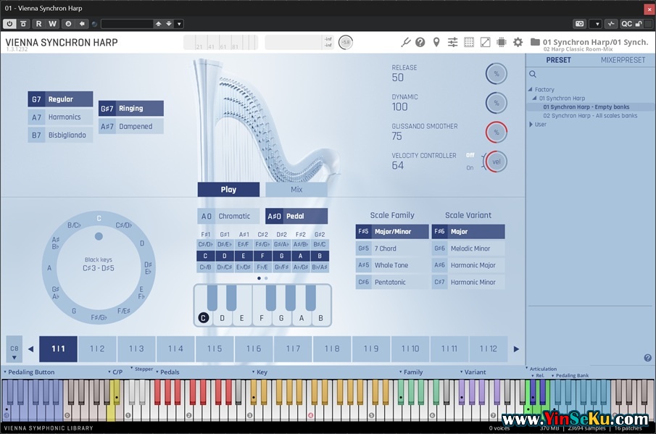The image size is (656, 434).
Task: Select pedaling slot 1 | 5
Action: tap(215, 349)
